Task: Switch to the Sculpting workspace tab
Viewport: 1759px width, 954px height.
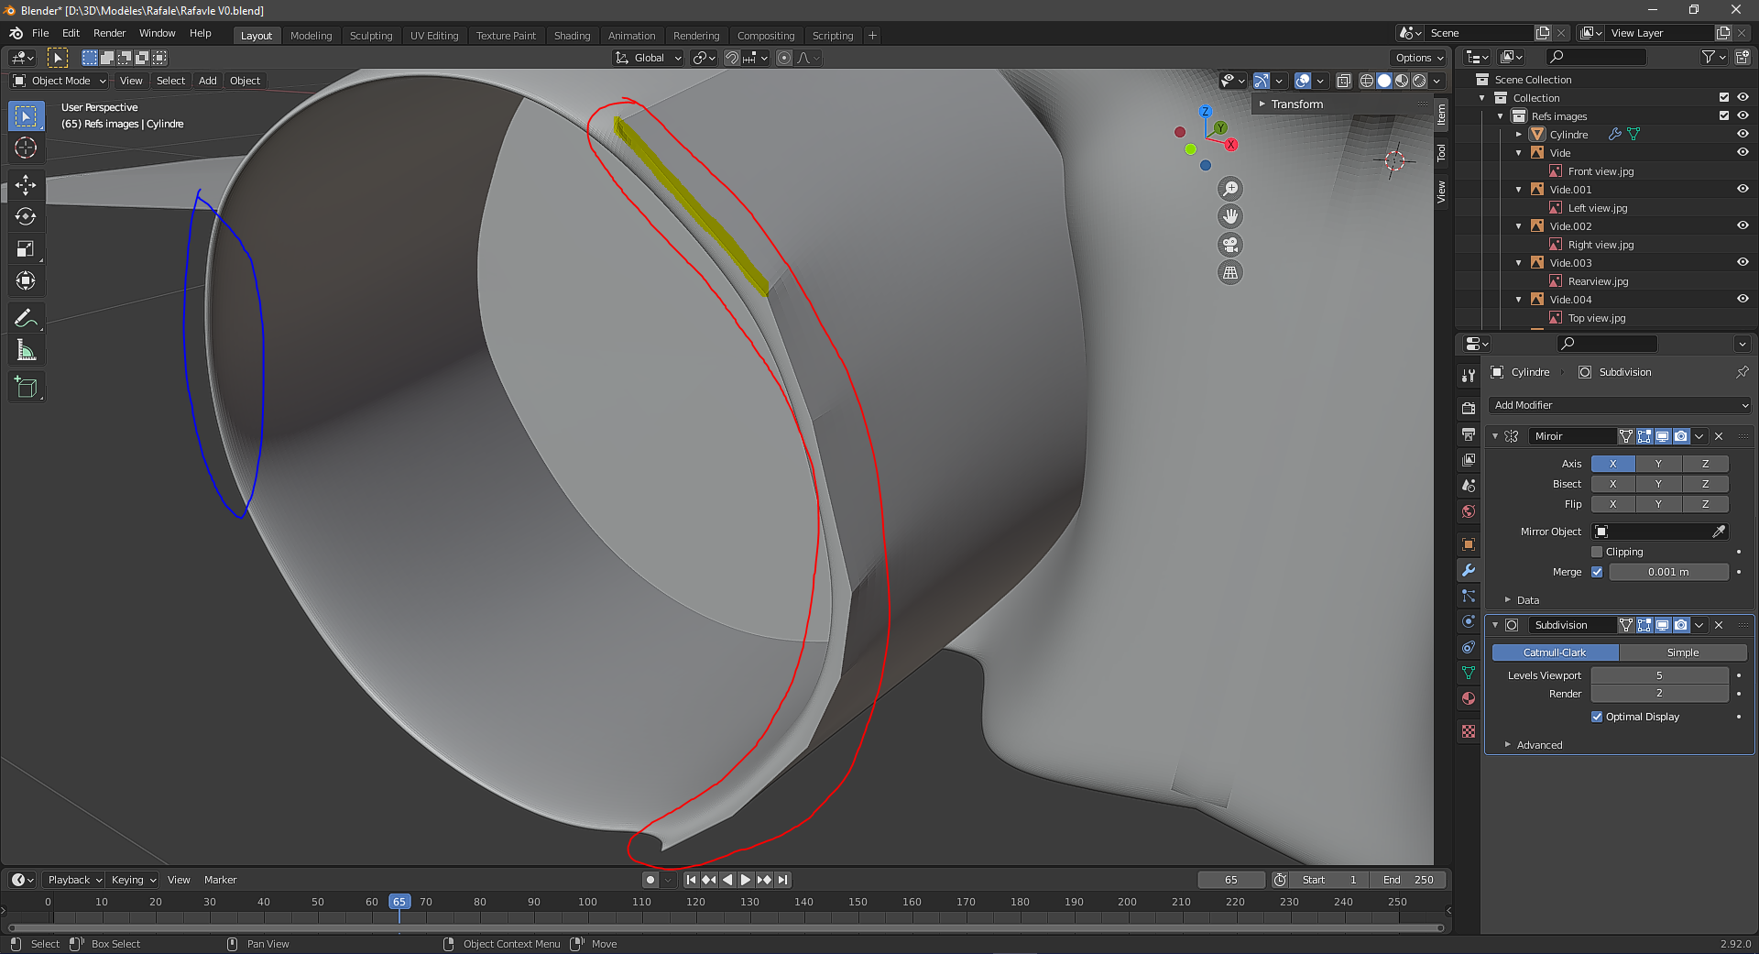Action: click(371, 36)
